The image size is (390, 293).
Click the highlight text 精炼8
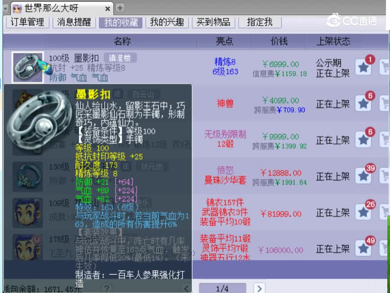coord(225,62)
